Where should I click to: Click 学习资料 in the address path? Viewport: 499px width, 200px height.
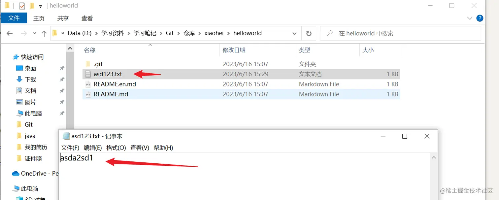click(113, 33)
